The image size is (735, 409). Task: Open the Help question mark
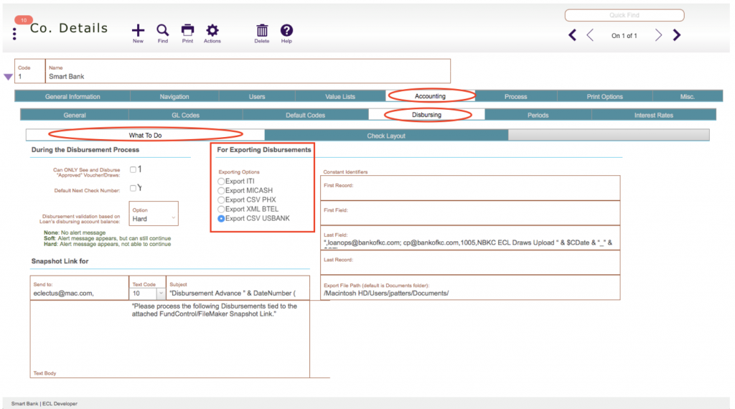coord(286,30)
